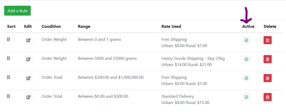Click sort handle of Heavy Goods rule
Image resolution: width=286 pixels, height=112 pixels.
coord(8,58)
